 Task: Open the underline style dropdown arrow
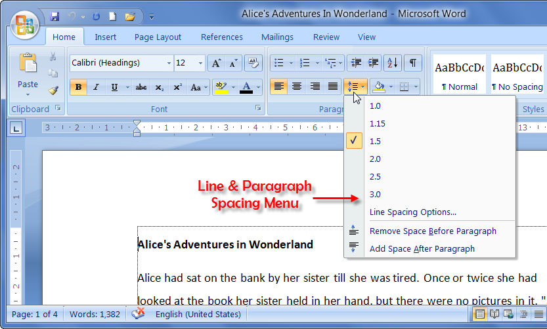coord(127,87)
